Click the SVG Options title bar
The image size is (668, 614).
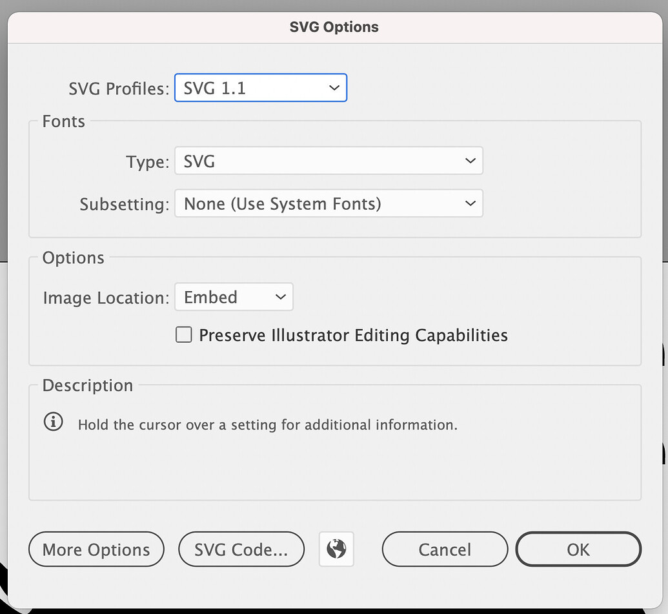point(334,26)
